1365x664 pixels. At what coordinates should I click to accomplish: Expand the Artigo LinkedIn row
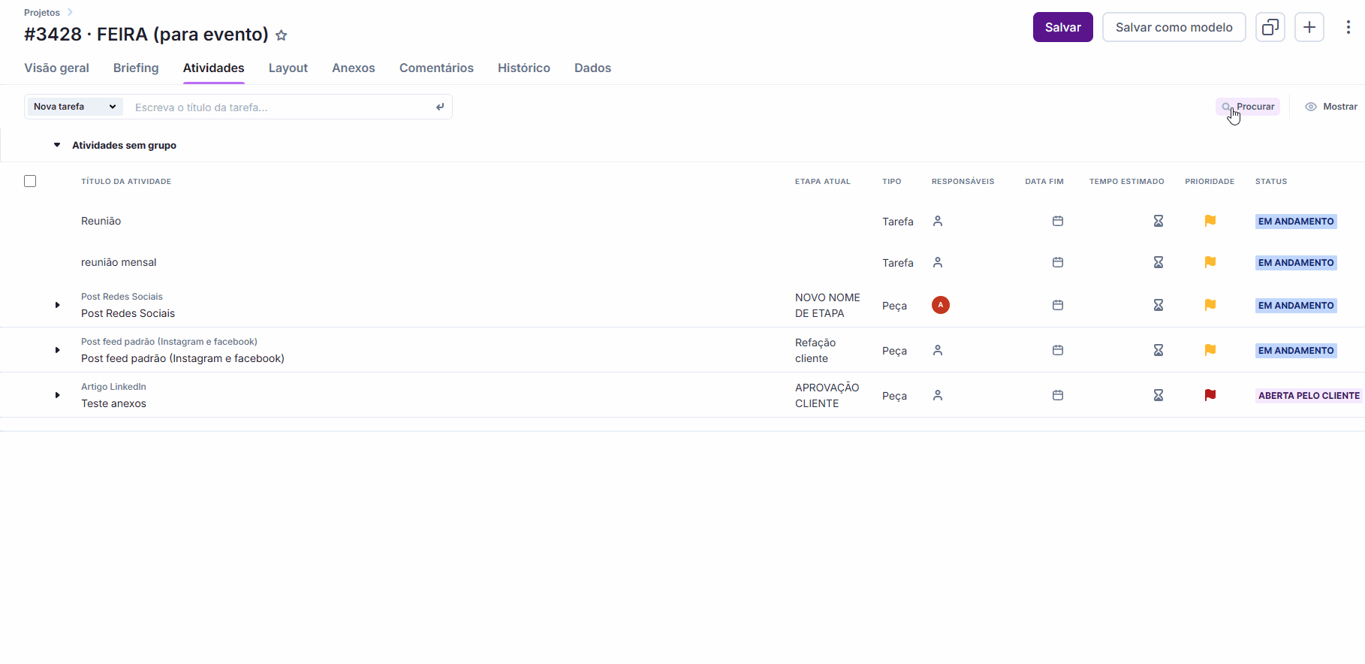tap(57, 395)
